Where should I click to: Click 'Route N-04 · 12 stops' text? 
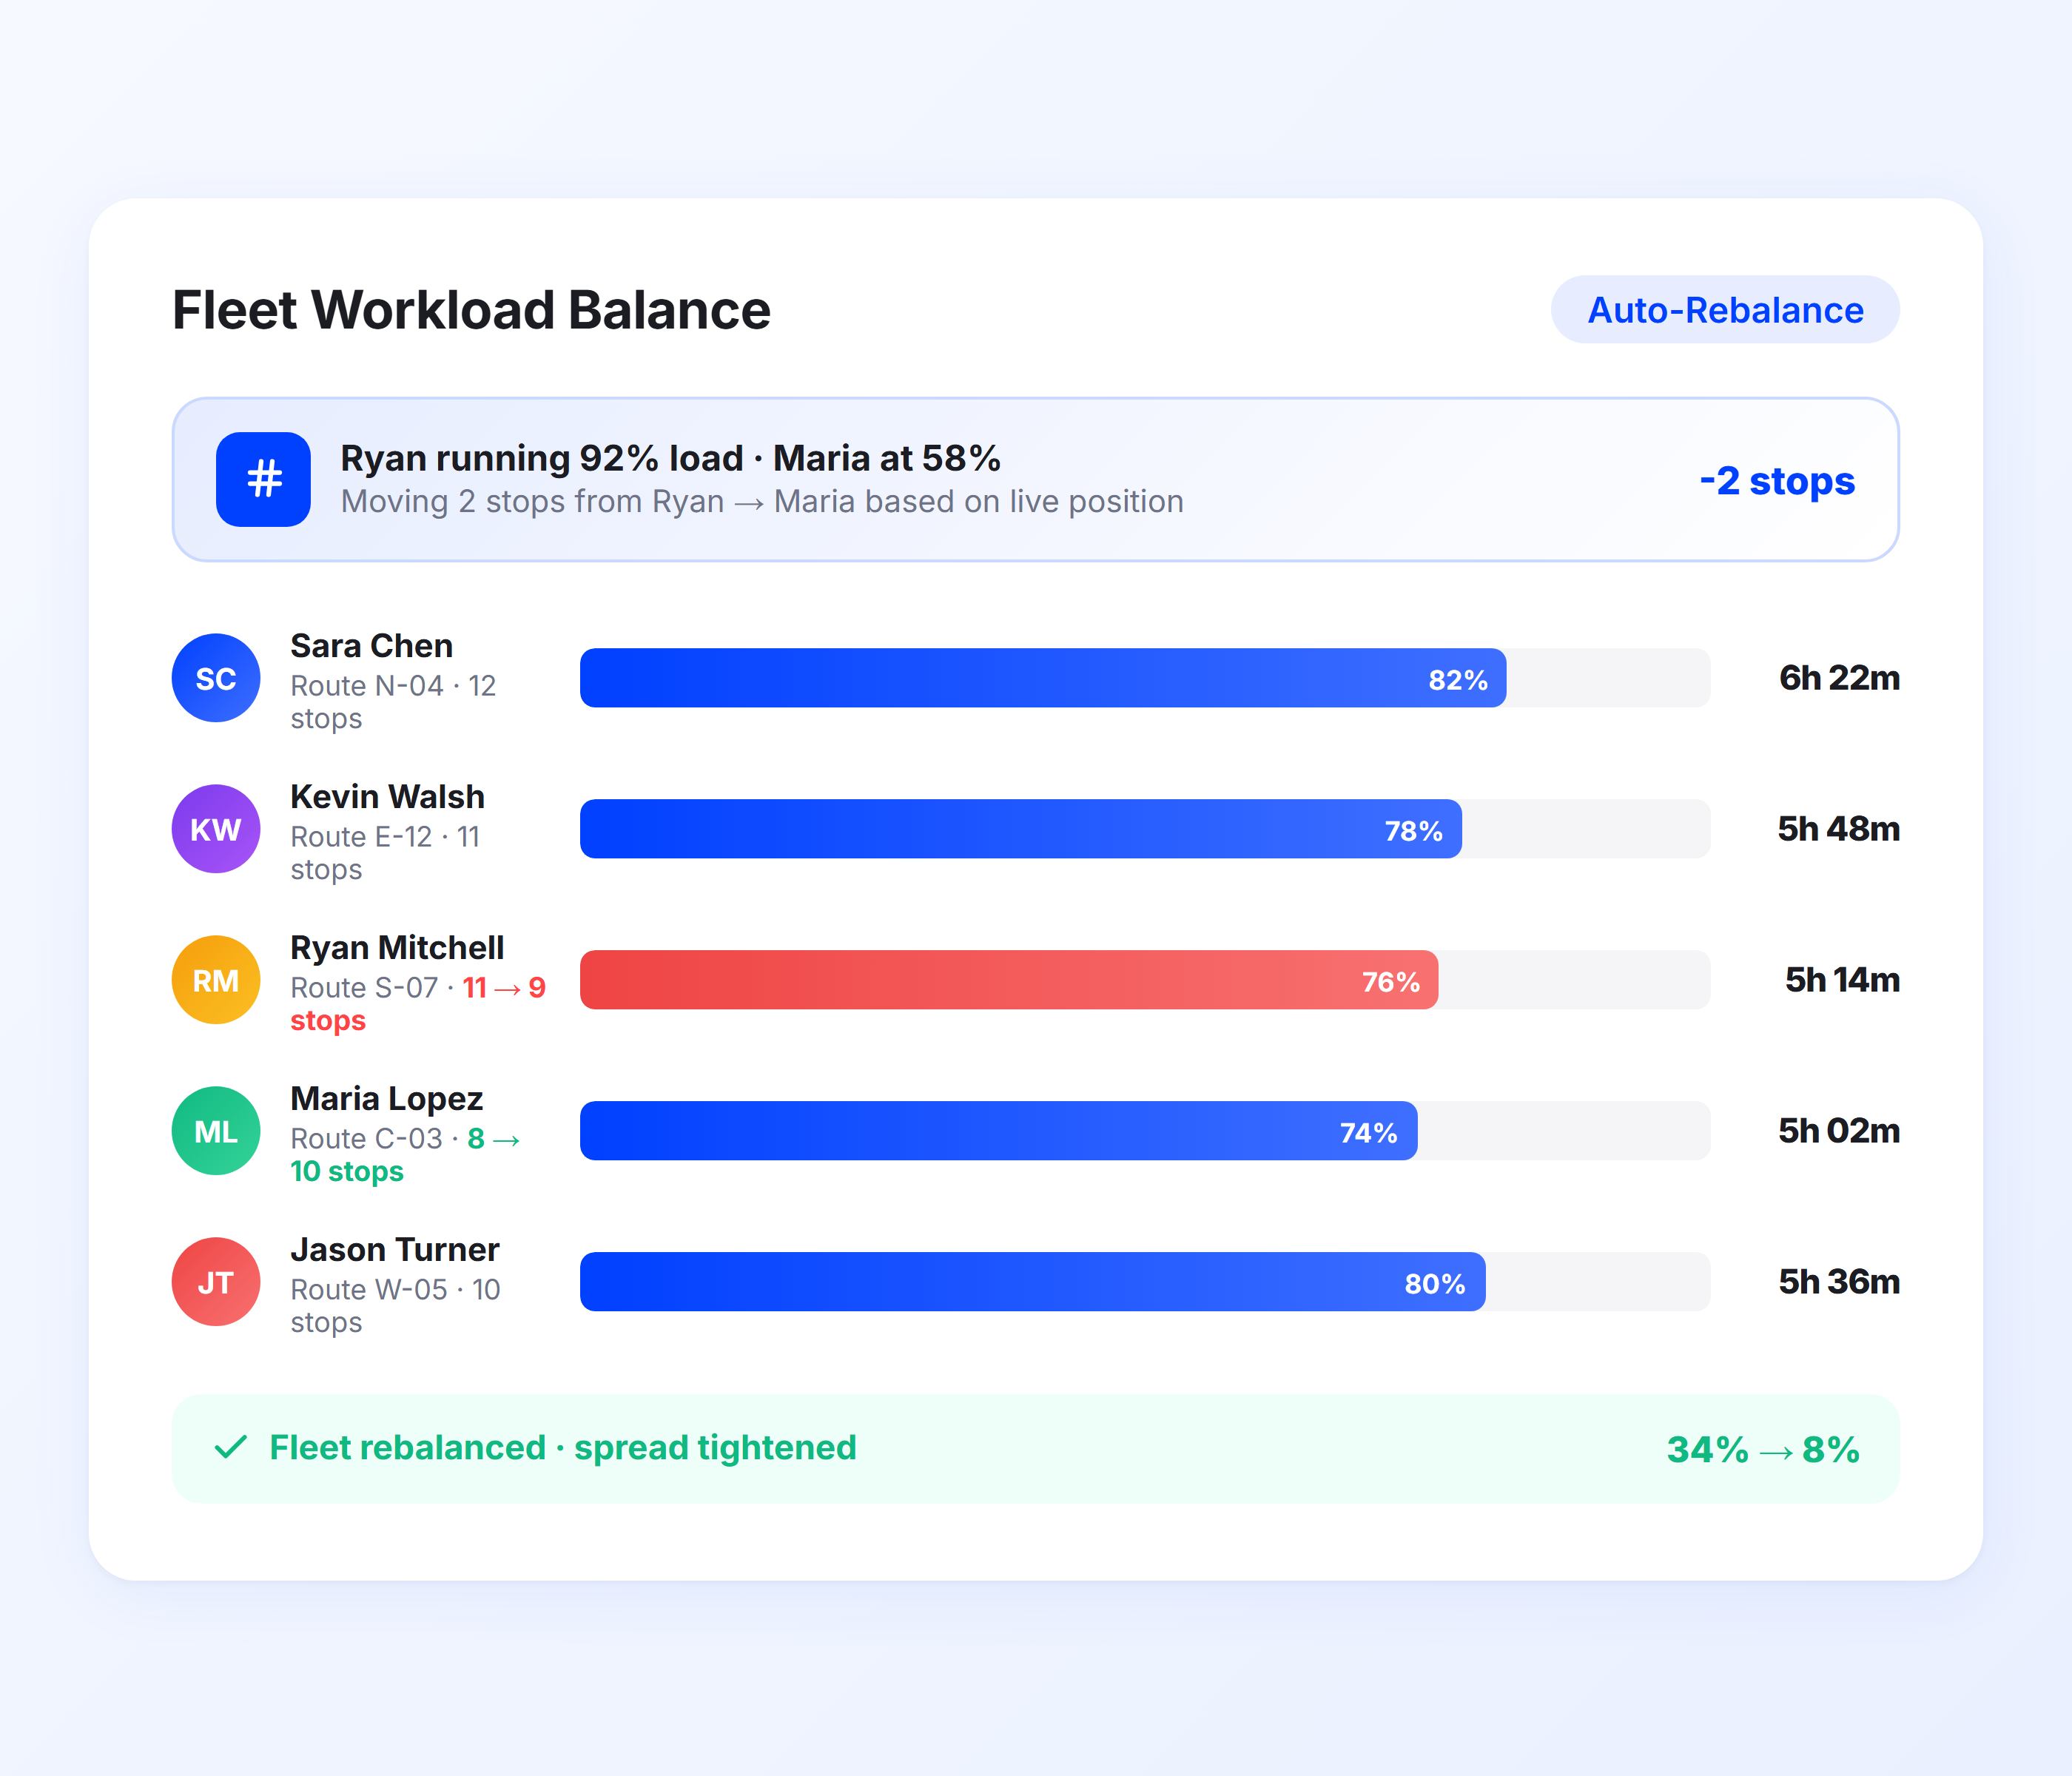(393, 702)
